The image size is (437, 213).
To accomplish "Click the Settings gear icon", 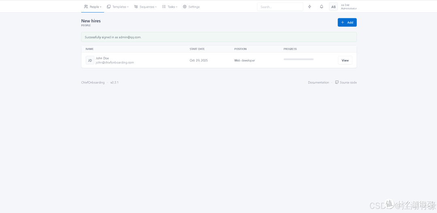I will tap(185, 7).
